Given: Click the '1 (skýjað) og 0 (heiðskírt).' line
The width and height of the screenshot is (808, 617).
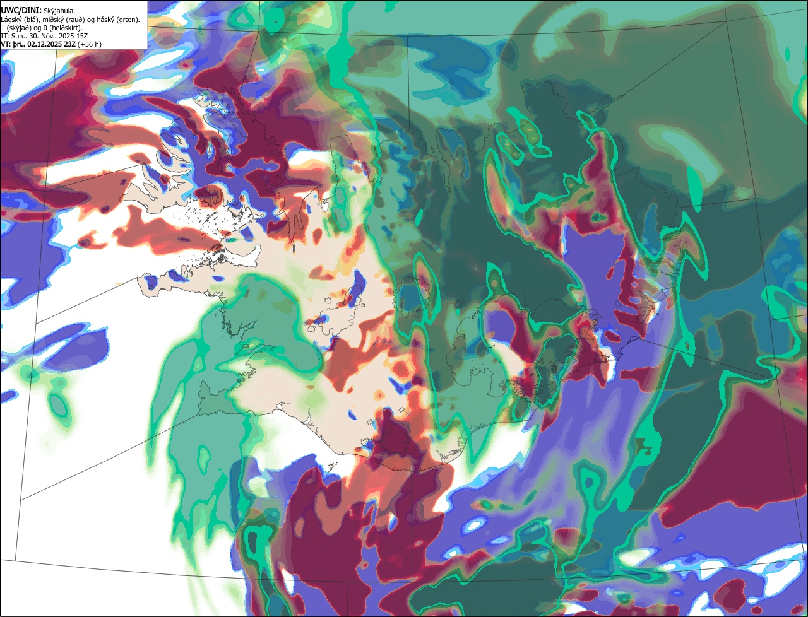Looking at the screenshot, I should coord(42,28).
